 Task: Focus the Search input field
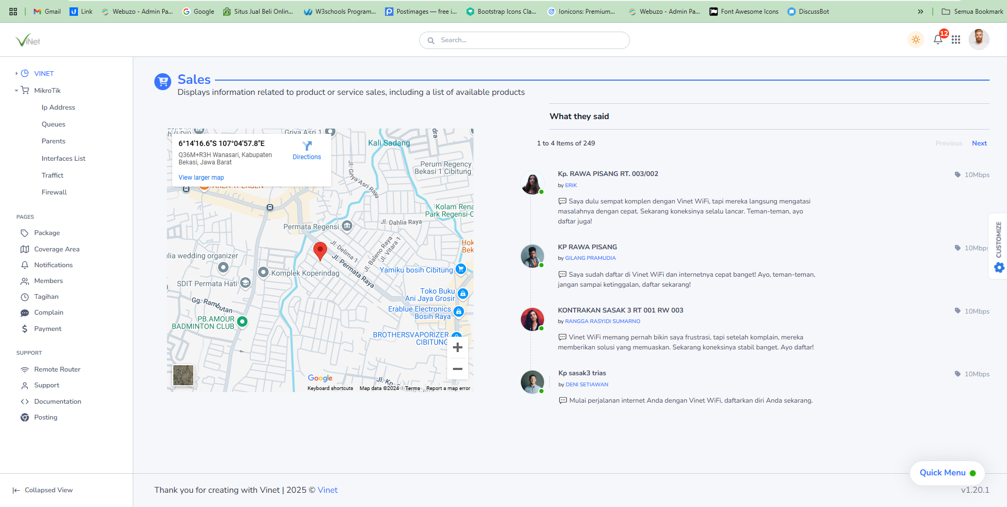click(x=525, y=40)
